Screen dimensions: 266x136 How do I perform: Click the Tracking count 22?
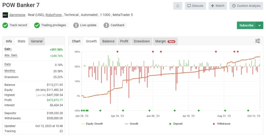pos(61,131)
